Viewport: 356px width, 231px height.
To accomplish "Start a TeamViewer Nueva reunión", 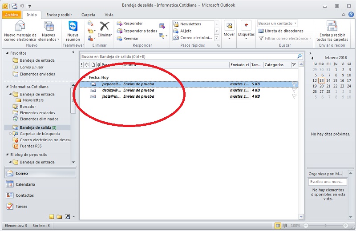I will (73, 31).
